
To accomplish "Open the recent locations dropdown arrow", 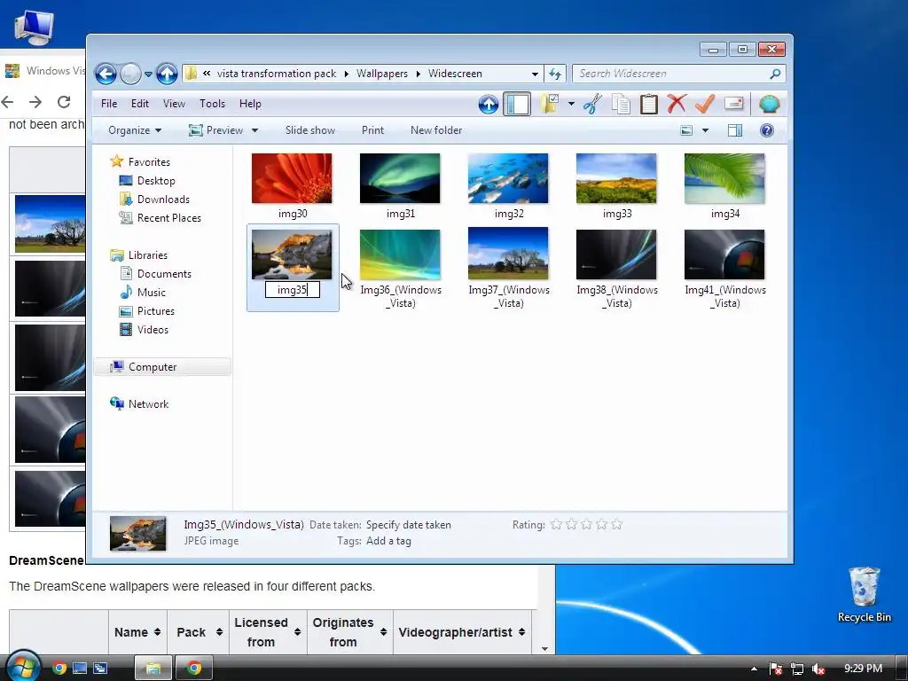I will [x=148, y=74].
